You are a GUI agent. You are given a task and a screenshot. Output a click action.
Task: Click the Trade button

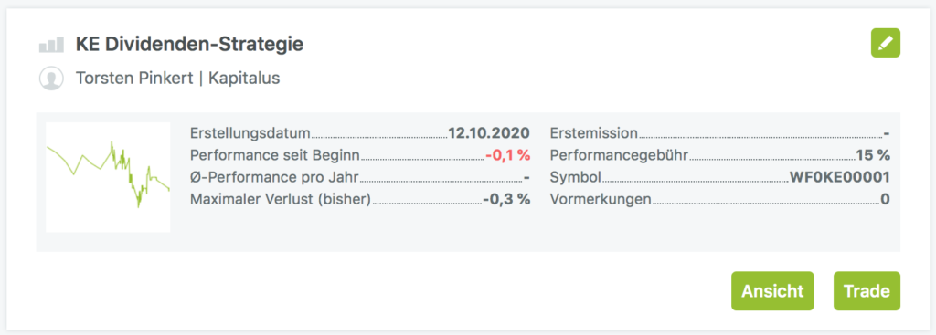[x=867, y=291]
